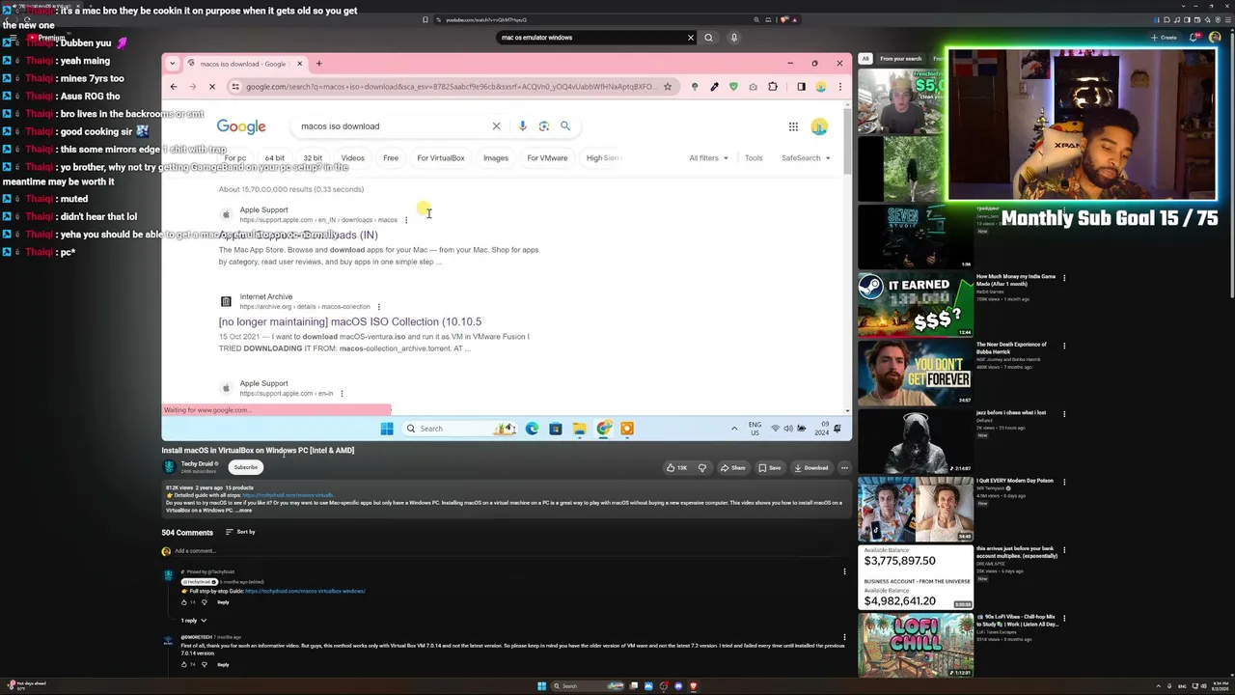Clear the YouTube search box
The height and width of the screenshot is (695, 1235).
click(x=690, y=38)
